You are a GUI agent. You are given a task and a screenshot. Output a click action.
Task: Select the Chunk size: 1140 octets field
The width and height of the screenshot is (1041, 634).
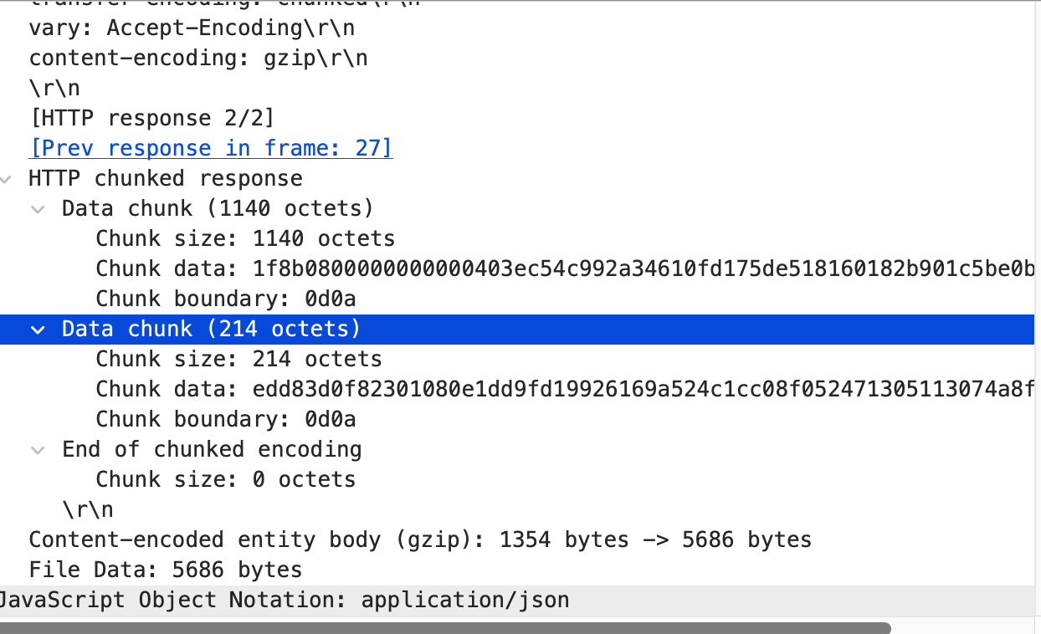pos(245,238)
